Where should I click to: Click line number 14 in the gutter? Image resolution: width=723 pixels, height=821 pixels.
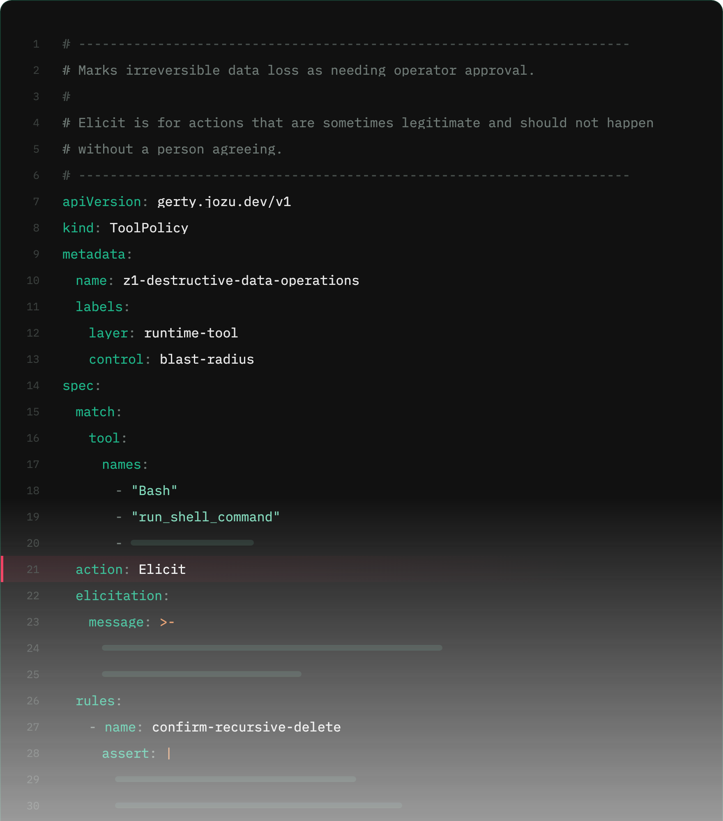tap(33, 386)
